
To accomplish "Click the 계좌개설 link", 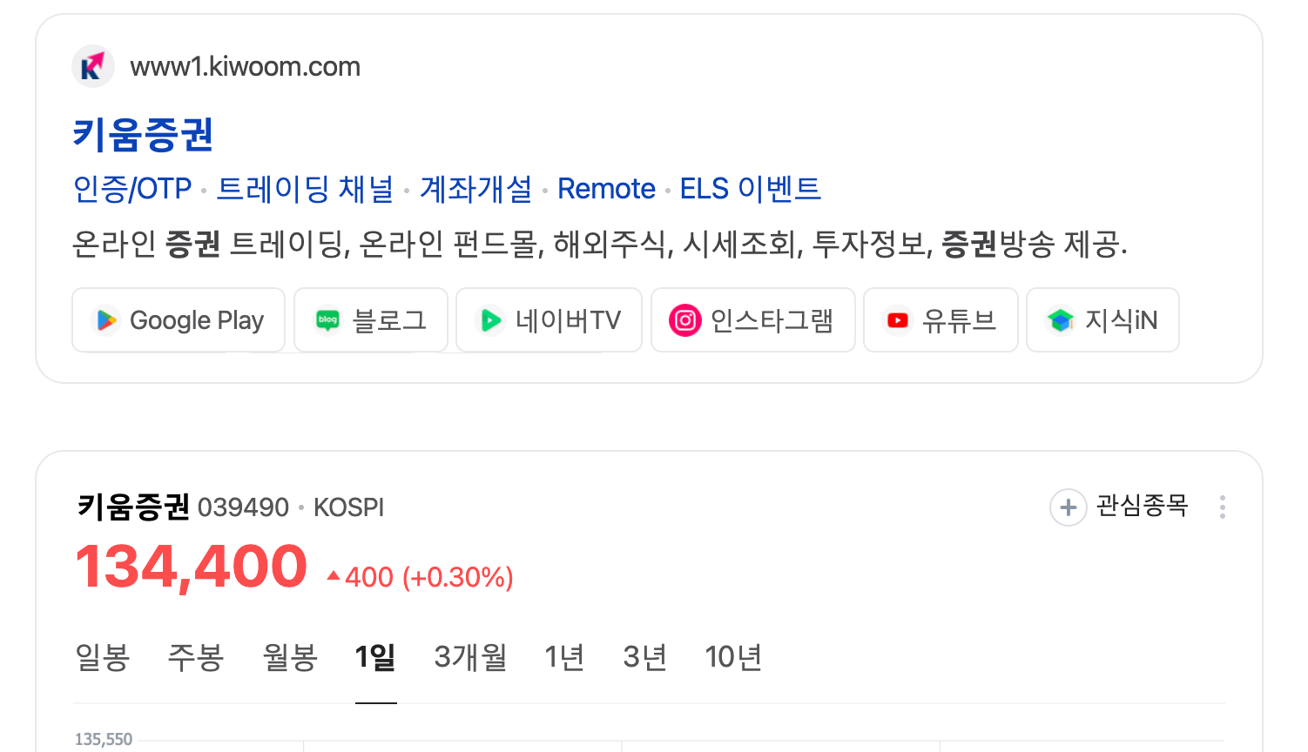I will tap(475, 188).
